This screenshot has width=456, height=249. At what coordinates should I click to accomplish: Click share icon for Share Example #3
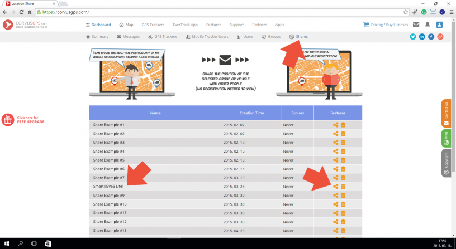tap(335, 143)
